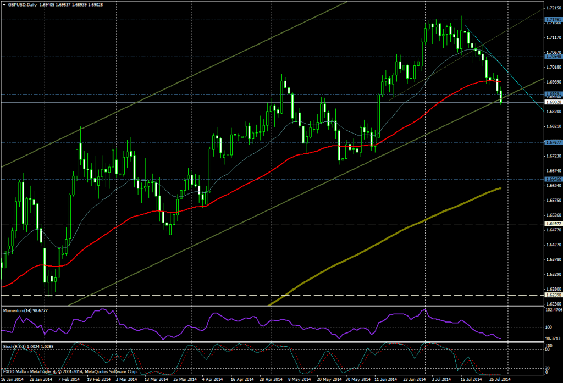Click the Stoch(9,3,3) indicator label
563x383 pixels.
pyautogui.click(x=16, y=347)
